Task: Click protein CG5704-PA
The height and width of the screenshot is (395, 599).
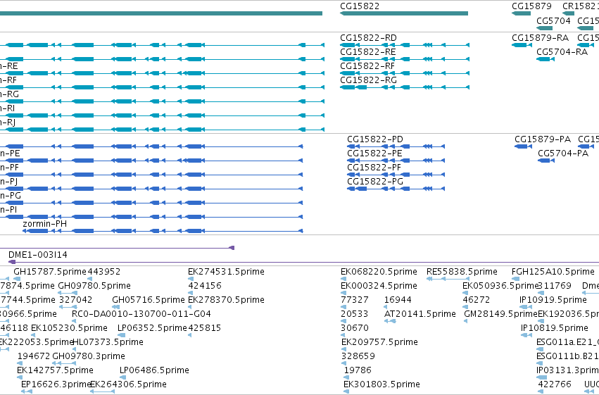Action: tap(562, 153)
